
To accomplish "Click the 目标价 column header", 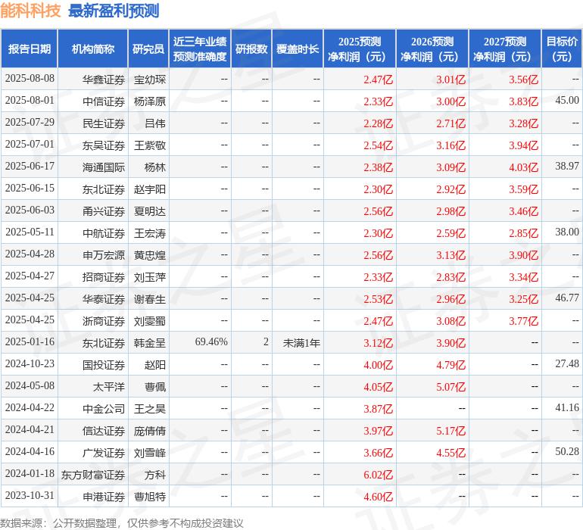I will [x=562, y=48].
